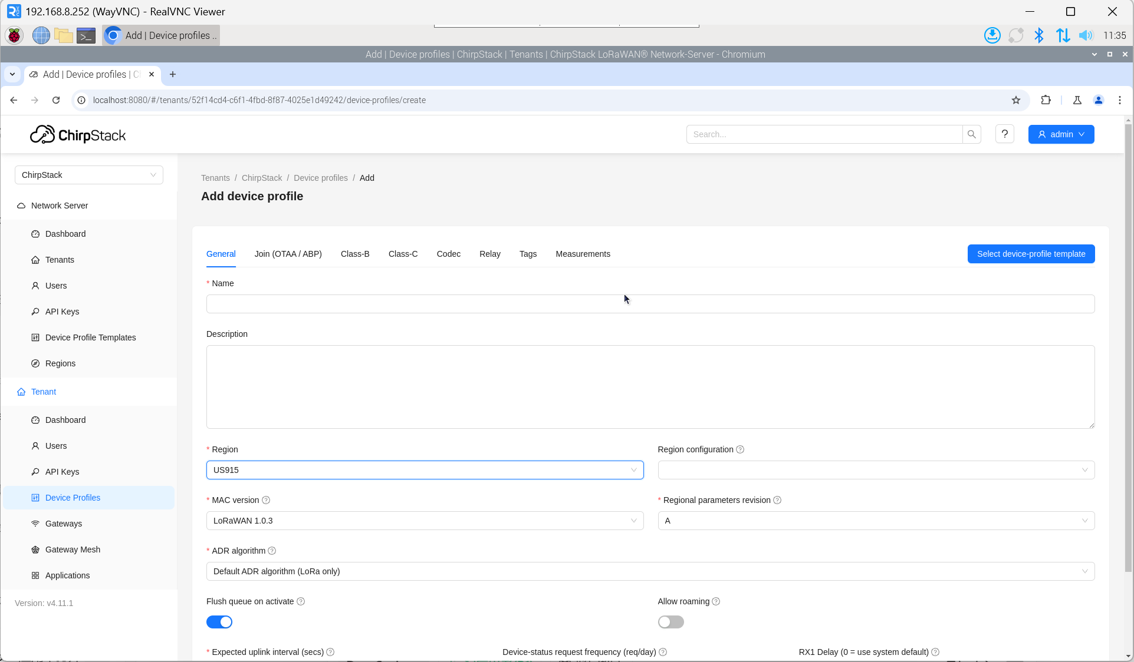
Task: Expand the ChirpStack tenant selector
Action: (88, 175)
